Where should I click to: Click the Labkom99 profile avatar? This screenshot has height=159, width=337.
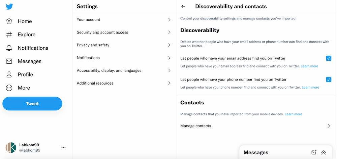pyautogui.click(x=11, y=148)
